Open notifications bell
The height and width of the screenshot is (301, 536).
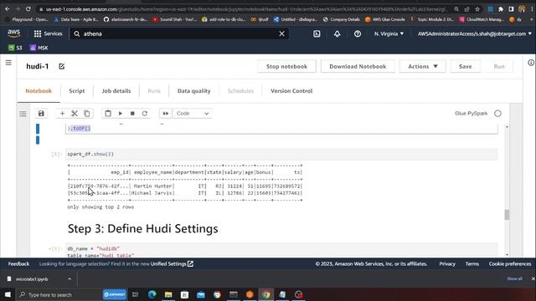[337, 33]
